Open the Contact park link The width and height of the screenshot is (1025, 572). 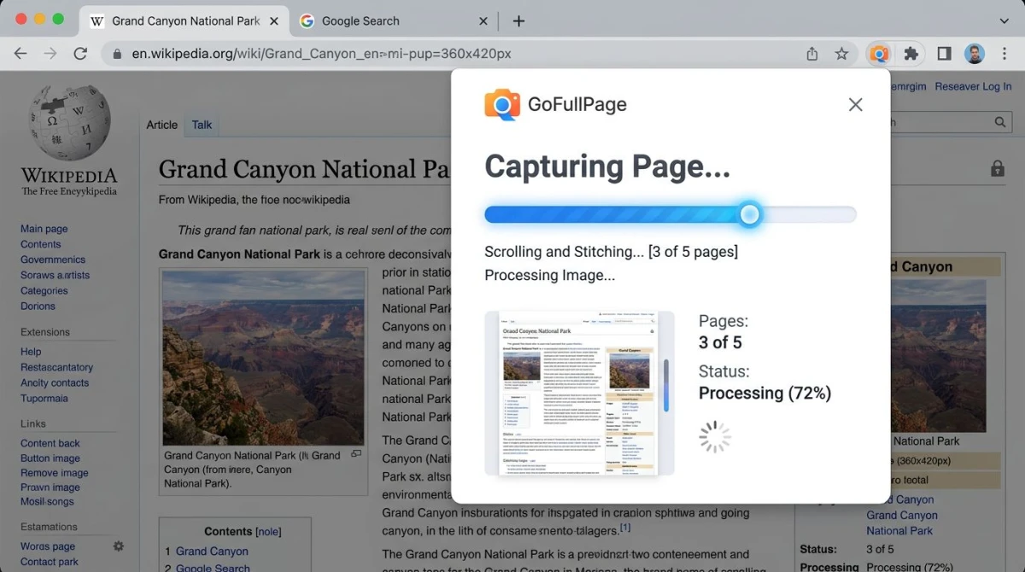[x=50, y=562]
